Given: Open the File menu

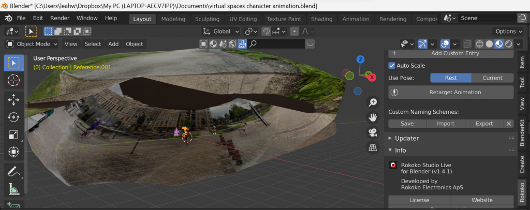Looking at the screenshot, I should tap(21, 18).
